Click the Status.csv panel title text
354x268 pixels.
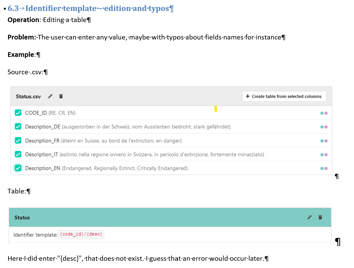click(28, 96)
